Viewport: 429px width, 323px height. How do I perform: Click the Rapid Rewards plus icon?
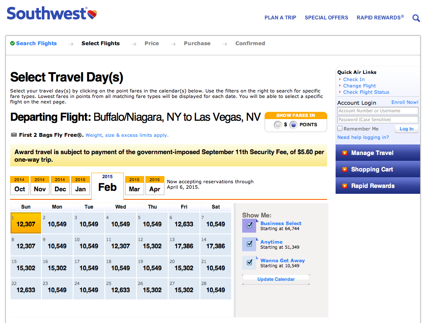(345, 186)
